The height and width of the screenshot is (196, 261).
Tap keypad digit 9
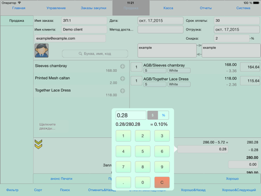[162, 167]
